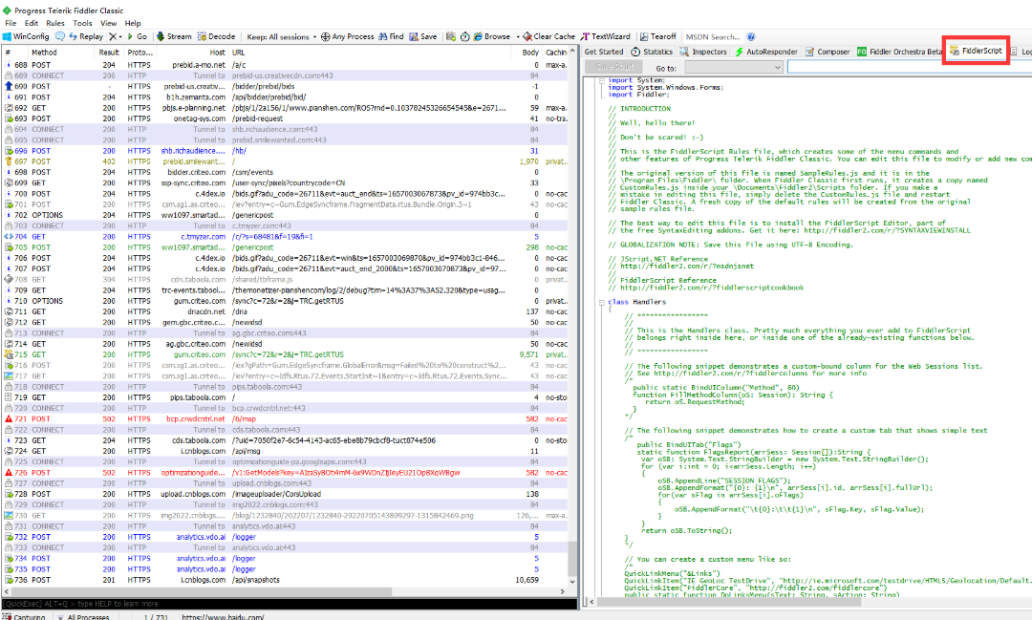Click sessions list vertical scrollbar down arrow

tap(572, 582)
